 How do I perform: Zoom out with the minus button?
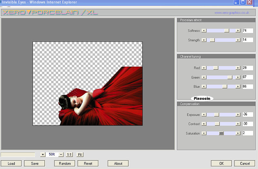click(61, 155)
